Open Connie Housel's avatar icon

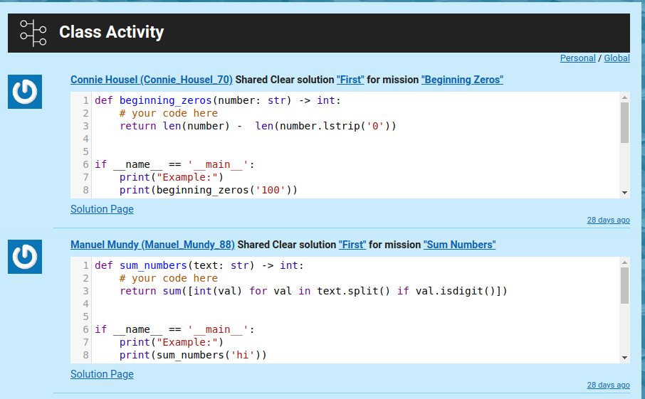coord(25,92)
